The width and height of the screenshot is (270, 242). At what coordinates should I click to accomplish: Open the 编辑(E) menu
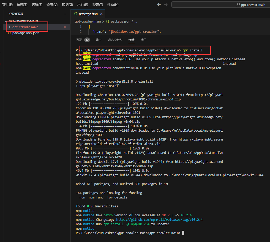[22, 5]
